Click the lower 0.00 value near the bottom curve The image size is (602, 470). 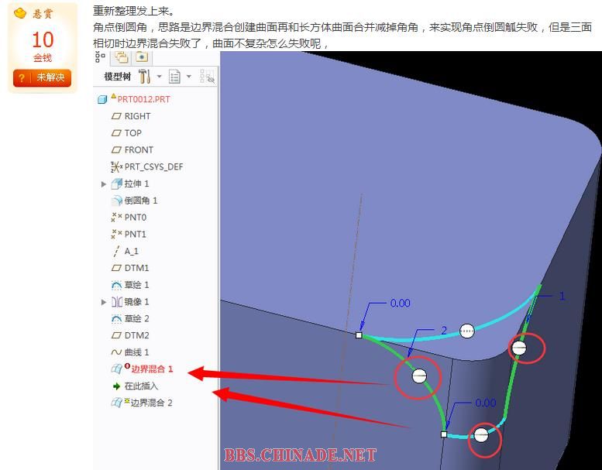point(485,403)
